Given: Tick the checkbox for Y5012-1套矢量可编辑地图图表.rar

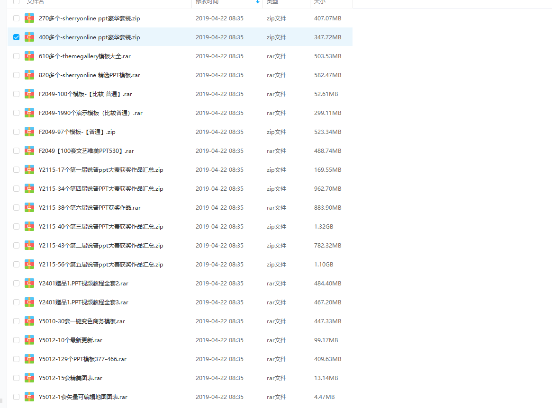Looking at the screenshot, I should pos(16,397).
